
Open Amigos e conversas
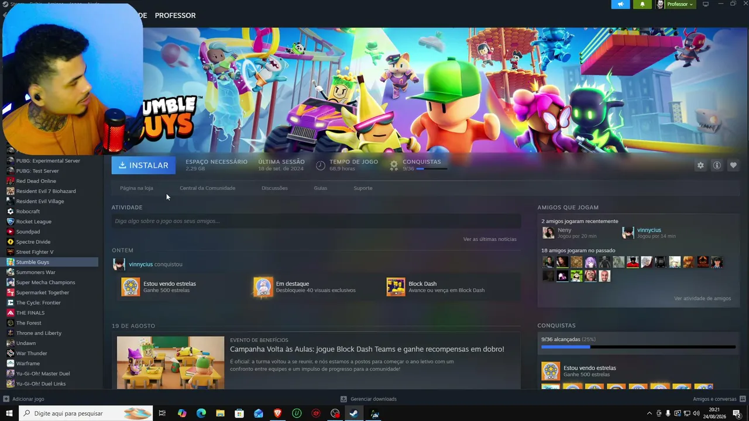coord(714,399)
